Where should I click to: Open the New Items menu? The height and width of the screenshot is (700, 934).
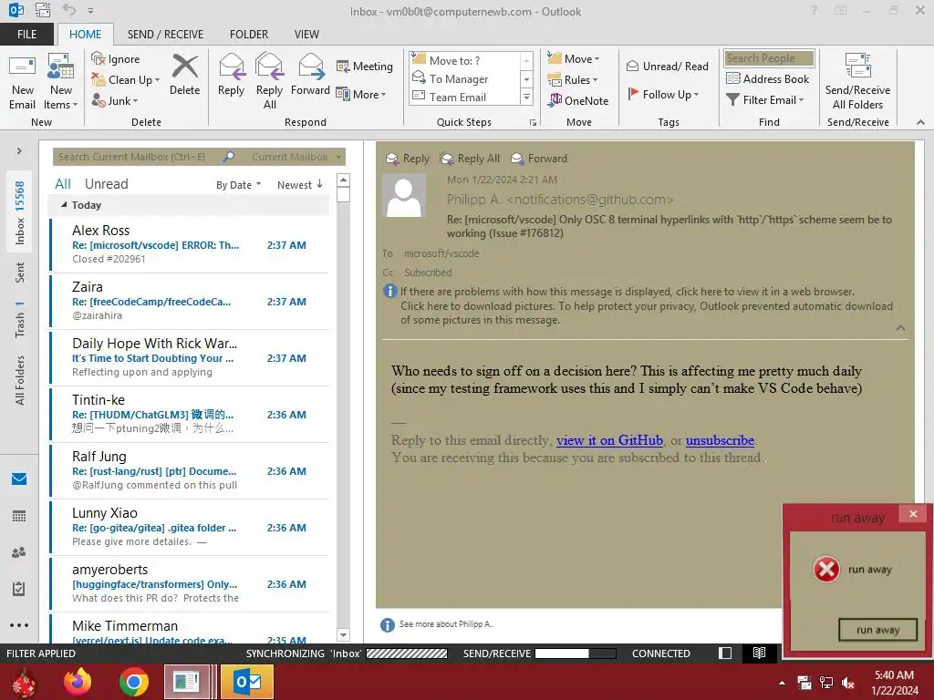(x=61, y=81)
